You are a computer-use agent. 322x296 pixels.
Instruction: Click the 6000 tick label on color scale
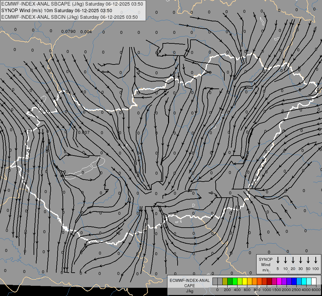(x=316, y=290)
